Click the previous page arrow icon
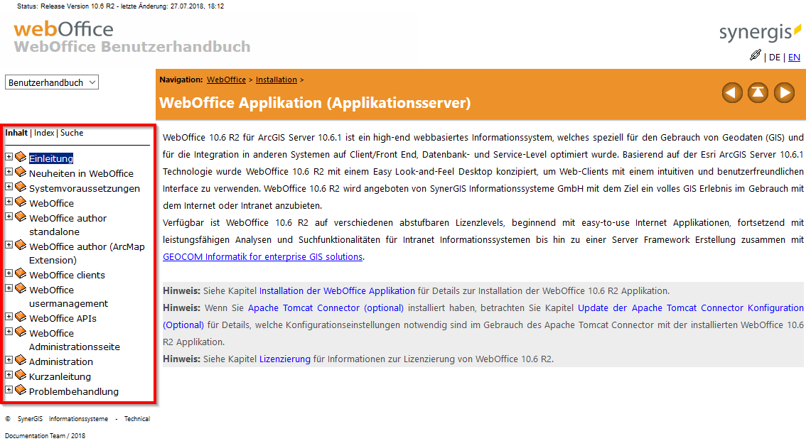This screenshot has height=441, width=806. 732,93
